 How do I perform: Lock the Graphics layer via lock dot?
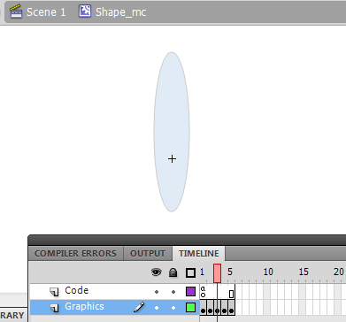click(x=173, y=308)
